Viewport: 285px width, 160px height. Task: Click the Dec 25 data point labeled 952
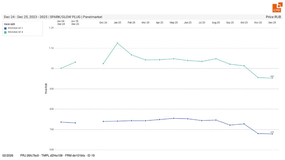[x=272, y=78]
